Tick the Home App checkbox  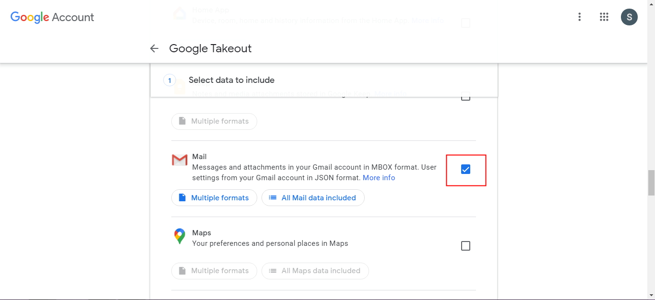(465, 23)
